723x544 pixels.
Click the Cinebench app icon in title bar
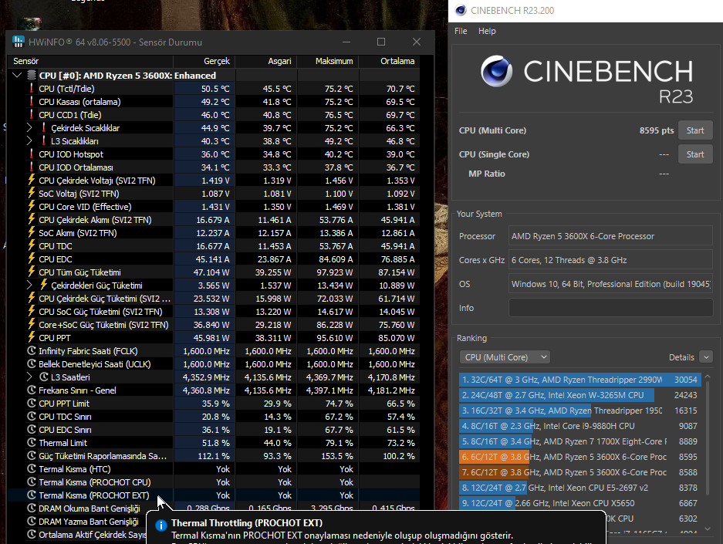click(460, 11)
